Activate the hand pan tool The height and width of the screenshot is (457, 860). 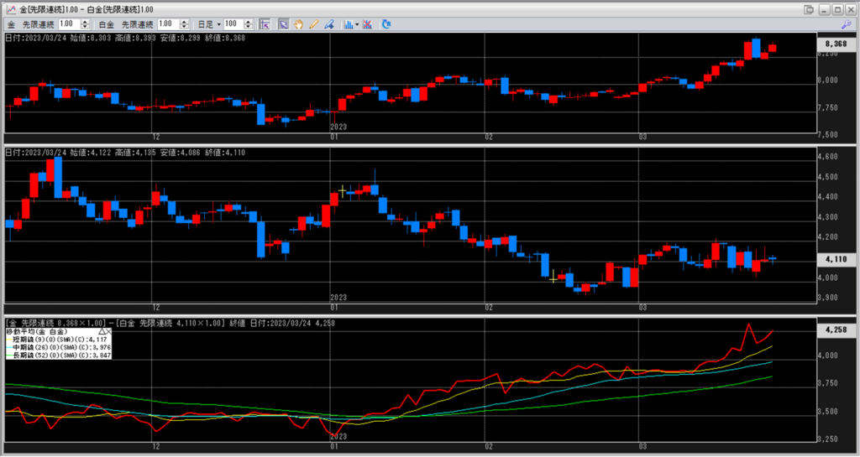pos(298,24)
